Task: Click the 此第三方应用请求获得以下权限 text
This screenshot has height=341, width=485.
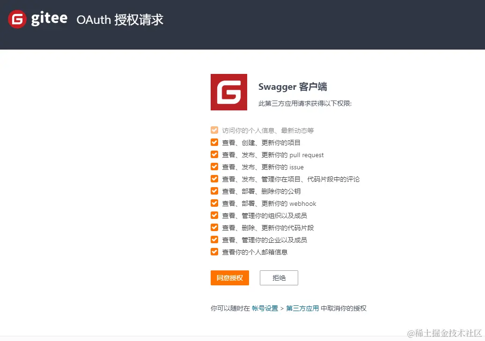Action: pyautogui.click(x=305, y=103)
